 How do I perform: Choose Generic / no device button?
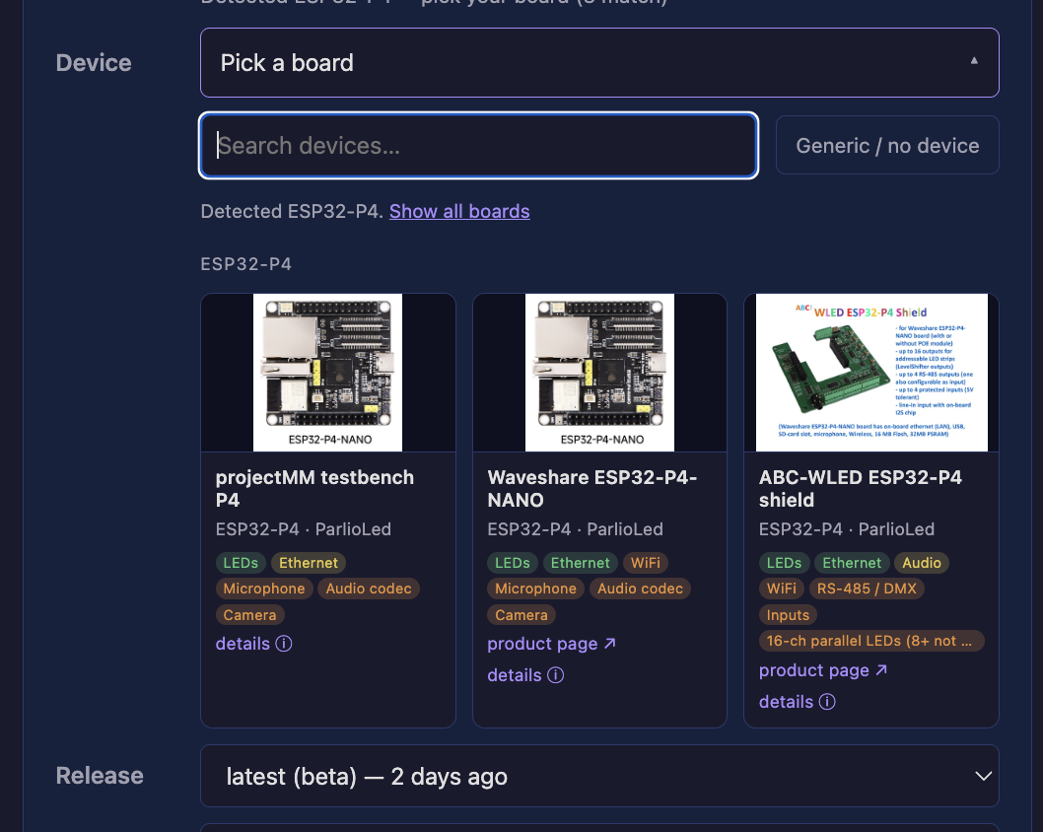pyautogui.click(x=887, y=145)
